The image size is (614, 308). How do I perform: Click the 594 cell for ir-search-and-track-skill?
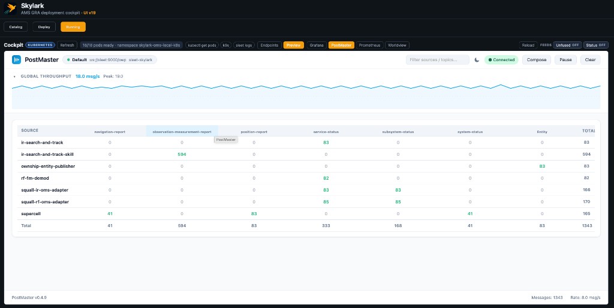[x=182, y=155]
